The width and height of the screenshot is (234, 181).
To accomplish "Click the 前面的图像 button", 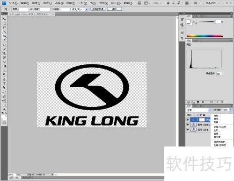I will tap(98, 9).
